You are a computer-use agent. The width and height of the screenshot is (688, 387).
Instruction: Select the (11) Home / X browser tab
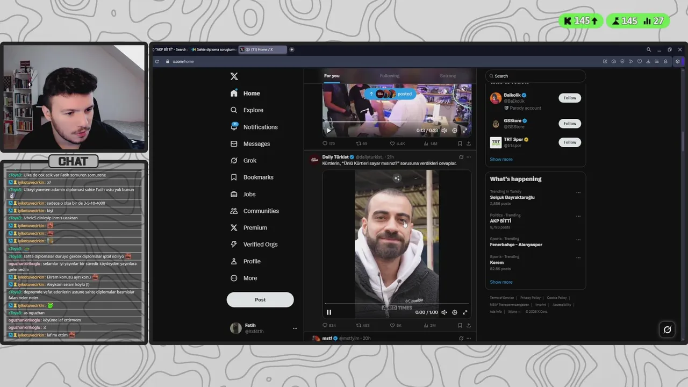pos(262,49)
